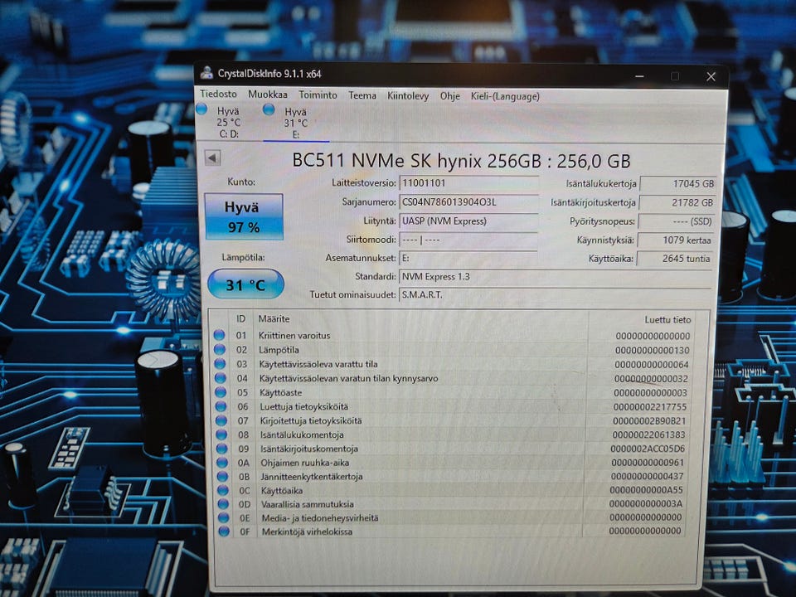
Task: Click status dot for Isäntäkirjoituskomentoja
Action: coord(222,449)
